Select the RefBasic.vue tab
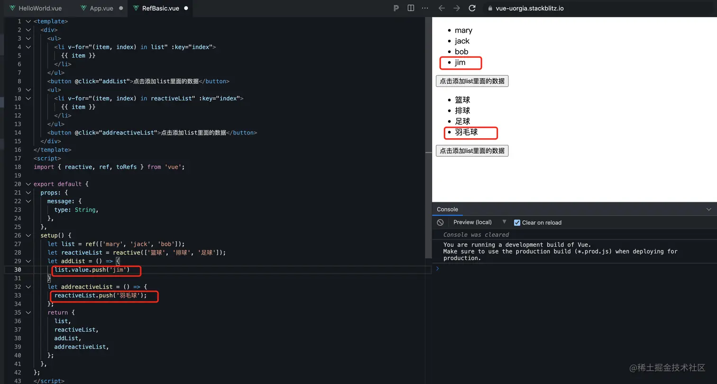This screenshot has height=384, width=717. click(160, 9)
